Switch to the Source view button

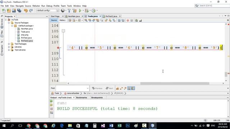pos(54,20)
